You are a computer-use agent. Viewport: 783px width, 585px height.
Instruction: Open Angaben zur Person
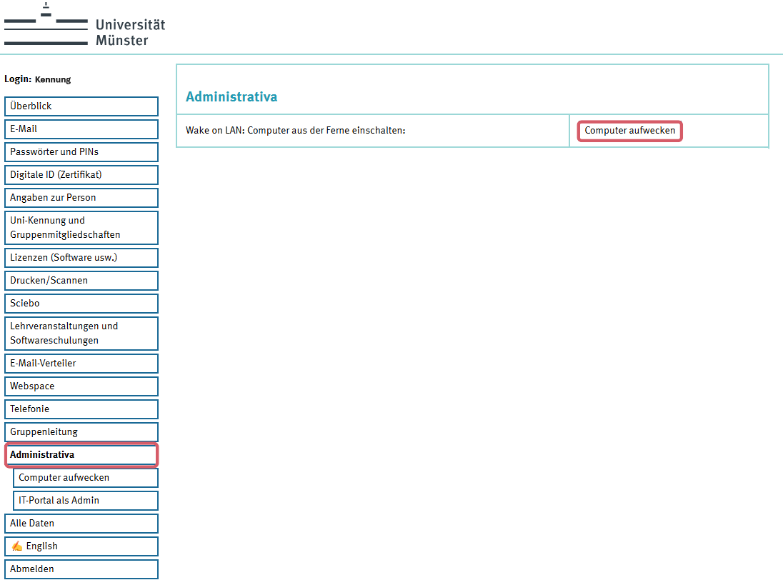pos(81,198)
